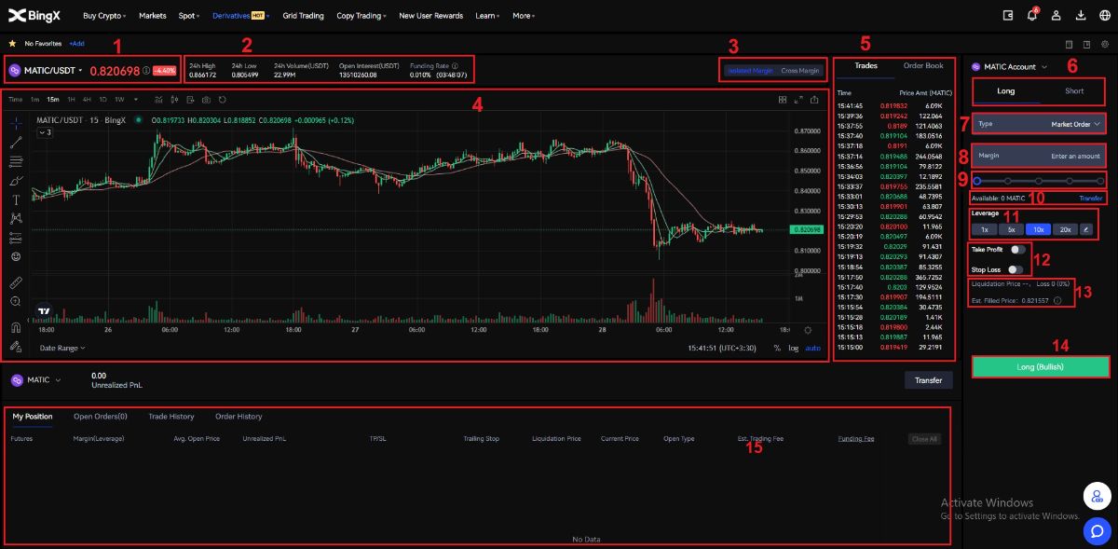Open the chart patterns tool
The height and width of the screenshot is (549, 1118).
pos(16,218)
